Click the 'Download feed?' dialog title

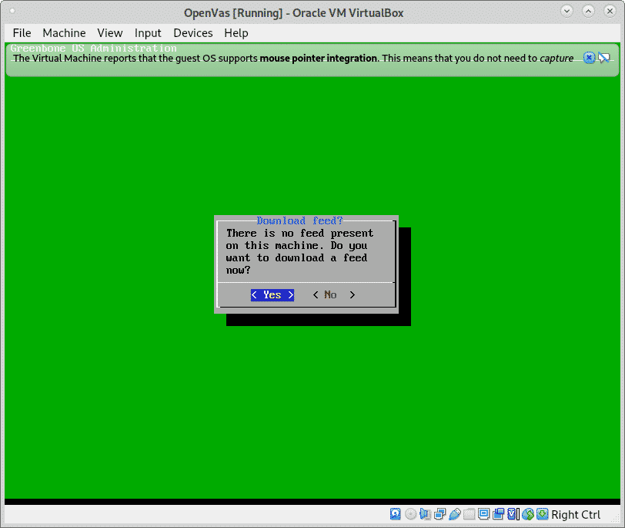299,220
